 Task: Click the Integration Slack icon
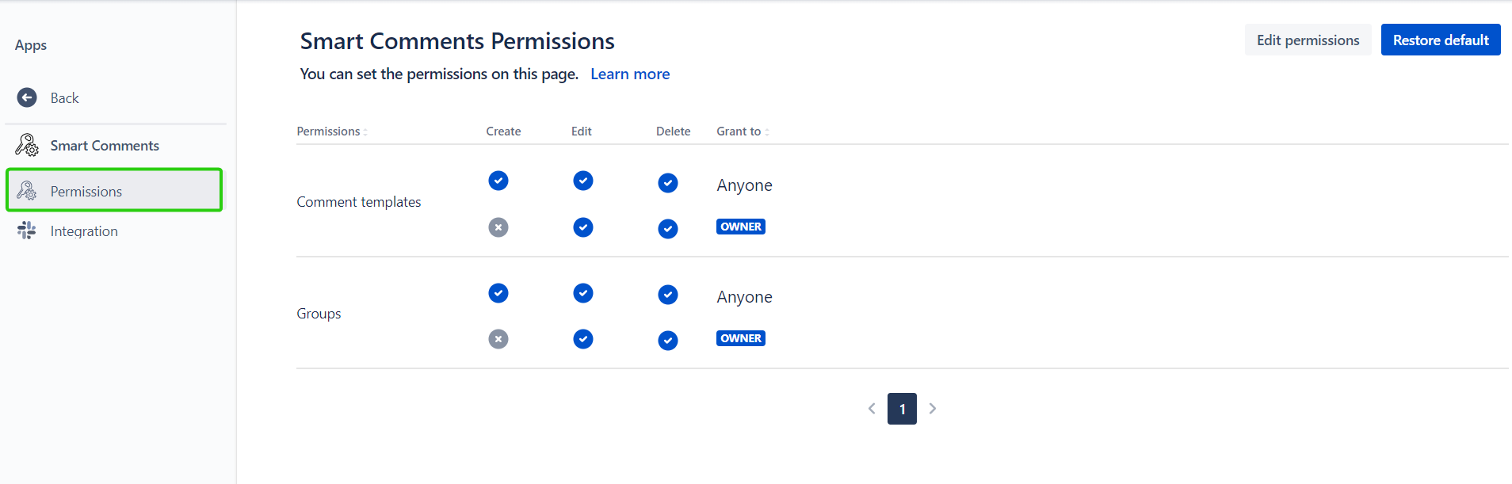(27, 231)
